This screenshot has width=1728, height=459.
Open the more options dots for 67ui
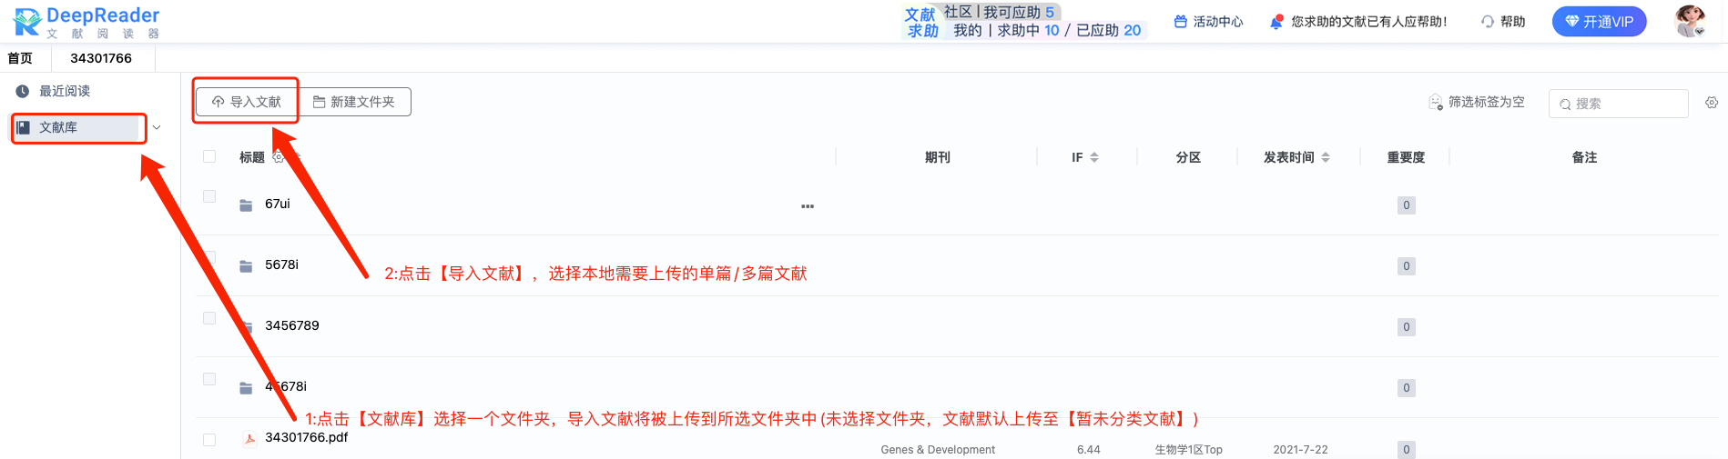tap(808, 206)
